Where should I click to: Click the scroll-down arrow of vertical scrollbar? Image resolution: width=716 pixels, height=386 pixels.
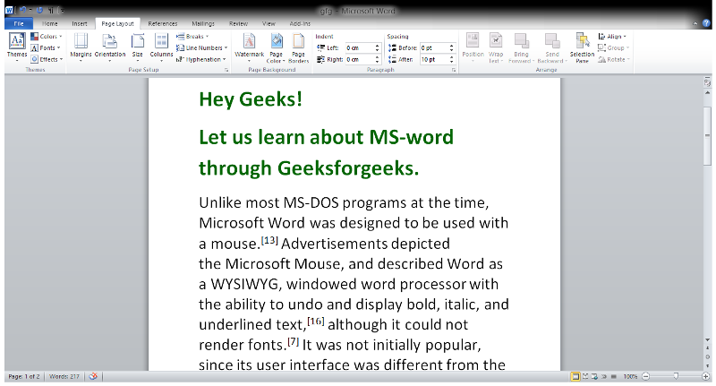[x=707, y=340]
